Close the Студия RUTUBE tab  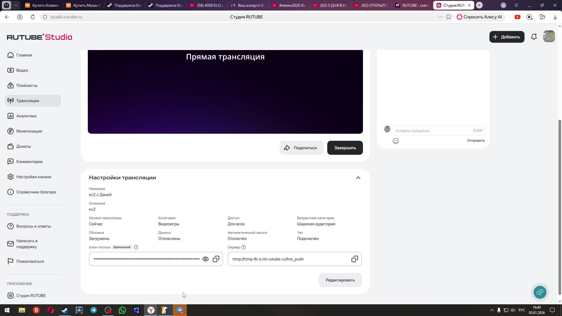tap(469, 5)
